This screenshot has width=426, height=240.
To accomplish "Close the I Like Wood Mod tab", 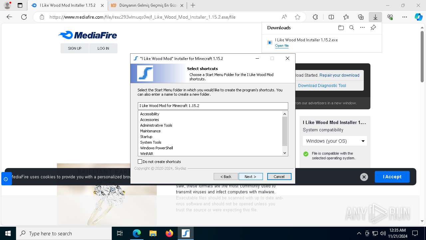I will coord(102,5).
